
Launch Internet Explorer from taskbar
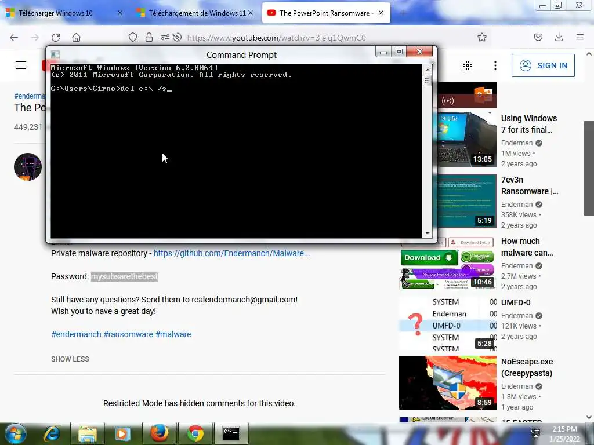pos(52,433)
